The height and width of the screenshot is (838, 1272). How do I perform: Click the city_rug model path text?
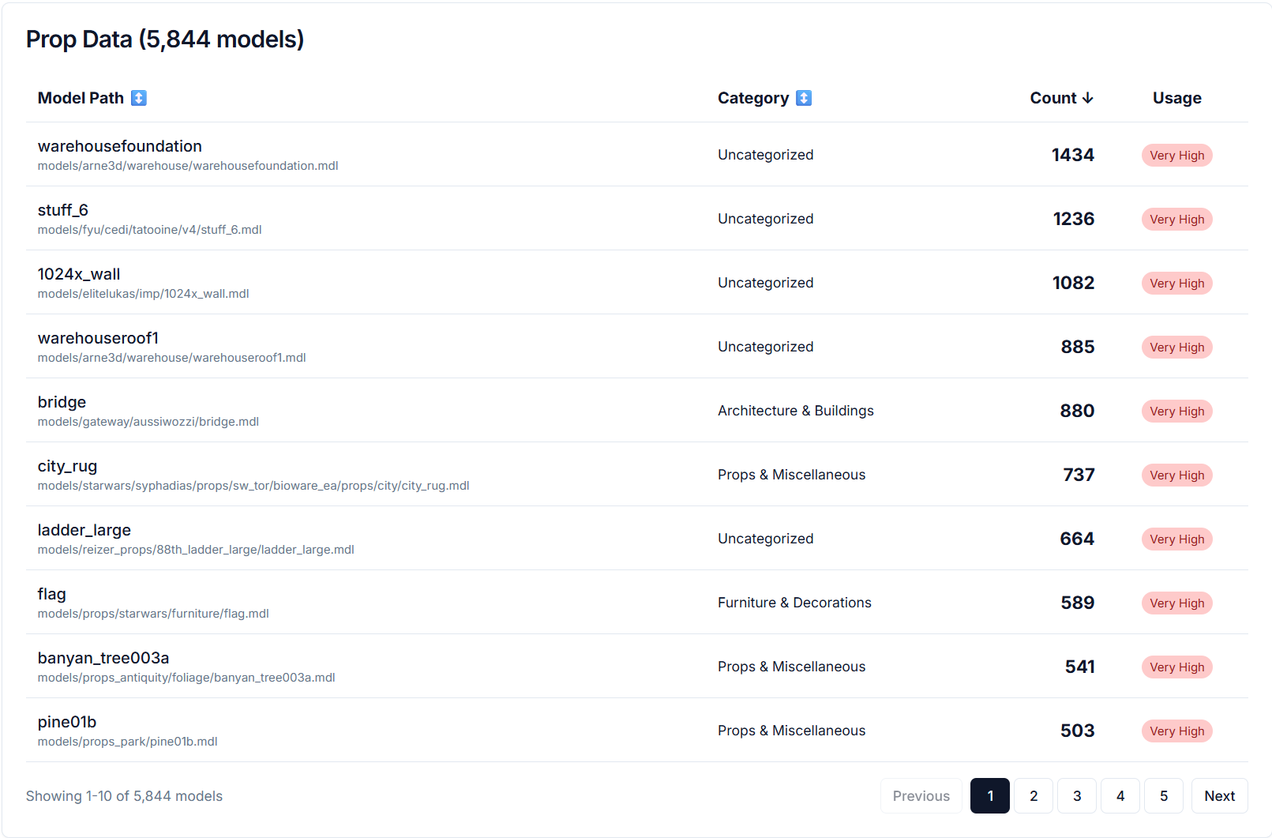[253, 486]
